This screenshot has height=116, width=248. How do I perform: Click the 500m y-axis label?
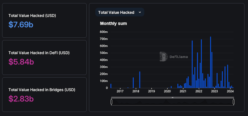click(104, 53)
